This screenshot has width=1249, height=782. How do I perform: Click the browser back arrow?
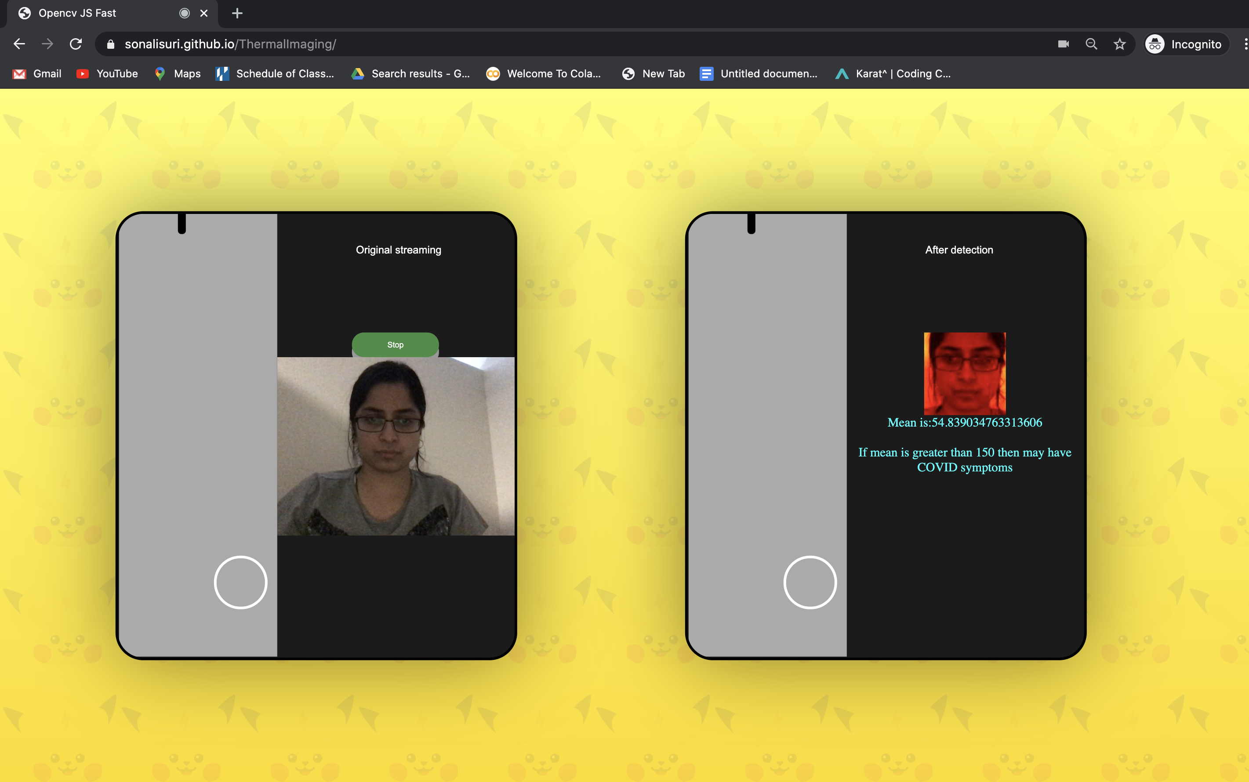pyautogui.click(x=19, y=44)
